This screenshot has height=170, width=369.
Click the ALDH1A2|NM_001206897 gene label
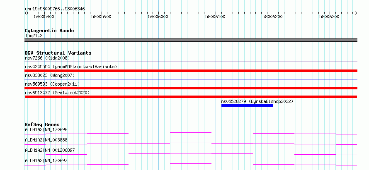[x=50, y=150]
